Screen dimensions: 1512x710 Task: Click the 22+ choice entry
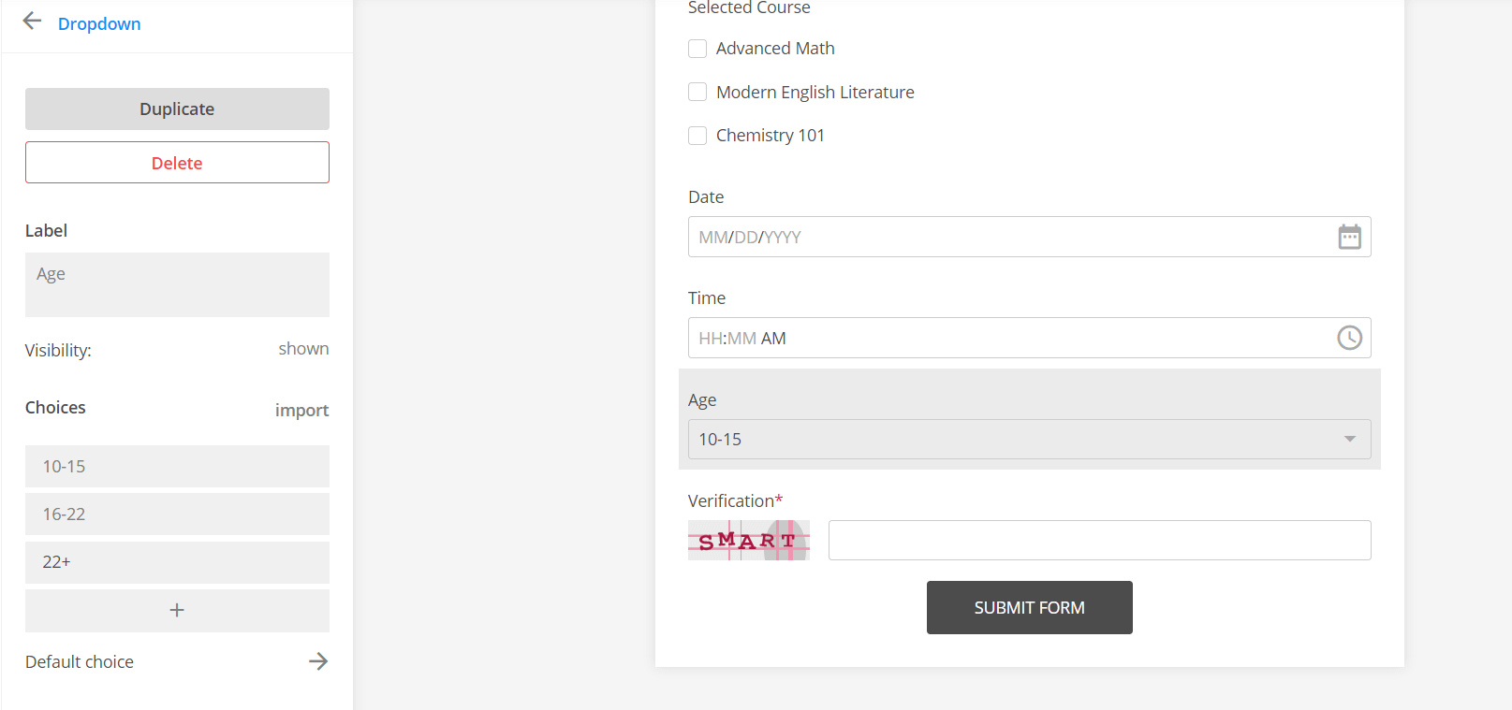pyautogui.click(x=176, y=562)
